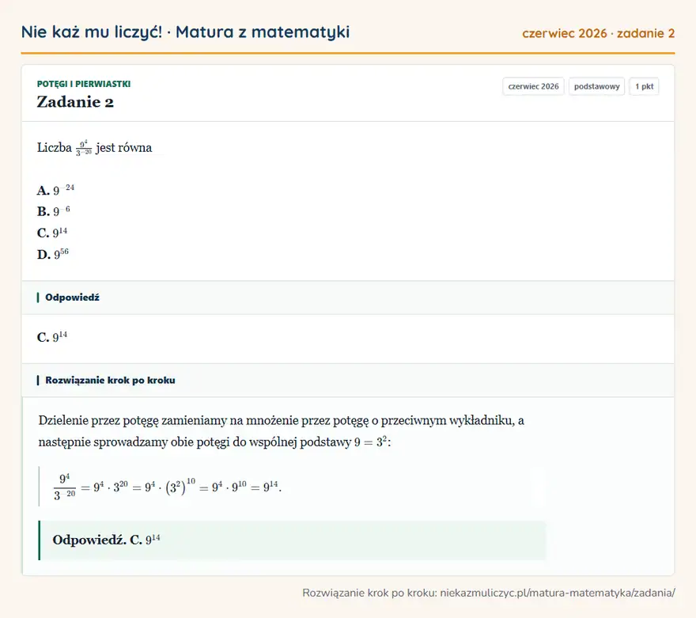
Task: Click the 'czerwiec 2026 · zadanie 2' header label
Action: 598,33
